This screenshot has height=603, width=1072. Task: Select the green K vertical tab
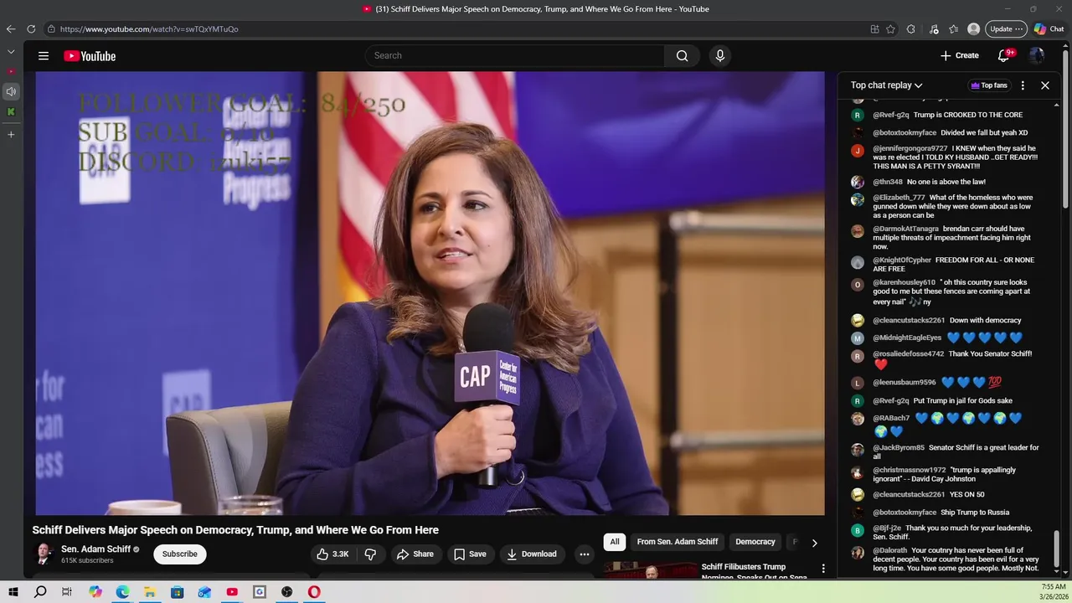click(x=11, y=111)
